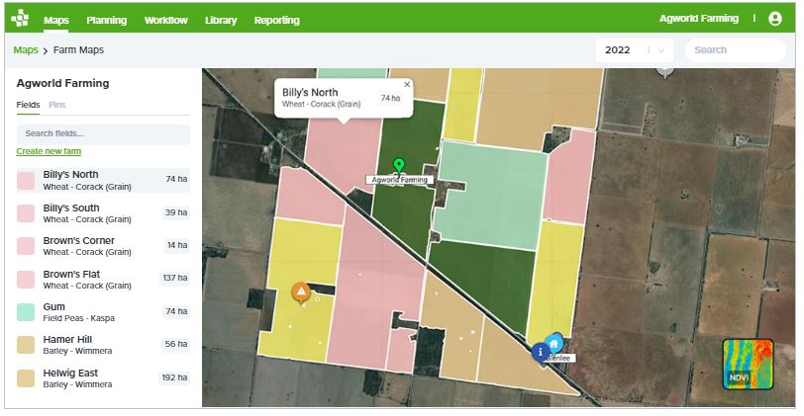Click the blue info map pin

540,351
